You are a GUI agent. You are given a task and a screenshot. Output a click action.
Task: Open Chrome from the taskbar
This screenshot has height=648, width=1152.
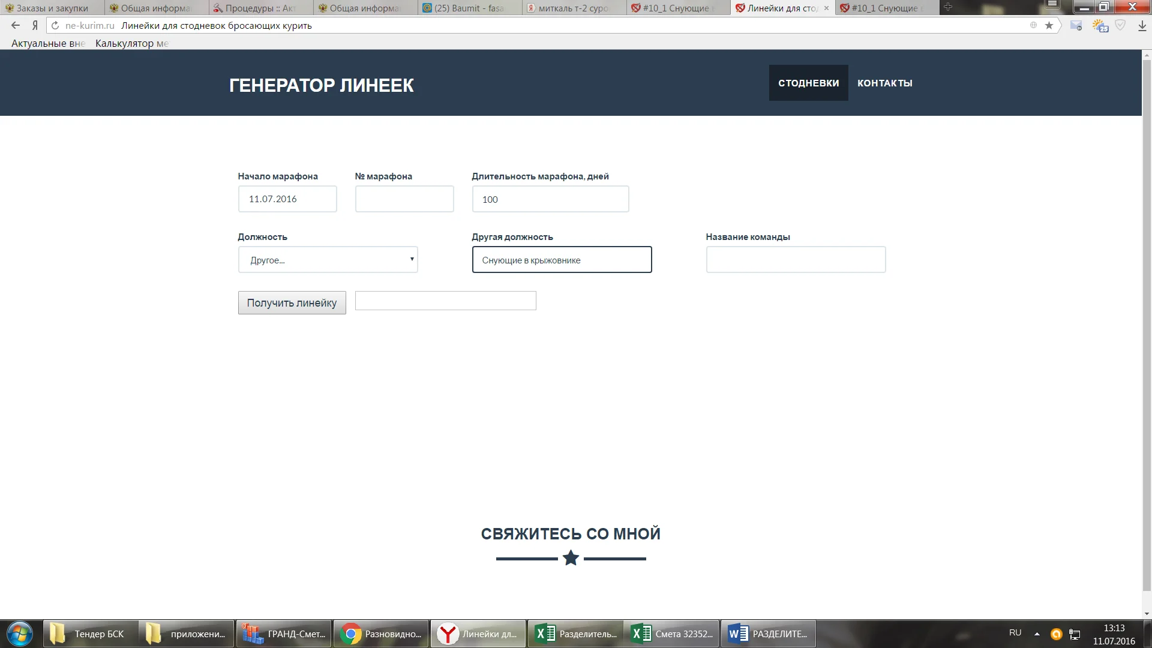381,634
